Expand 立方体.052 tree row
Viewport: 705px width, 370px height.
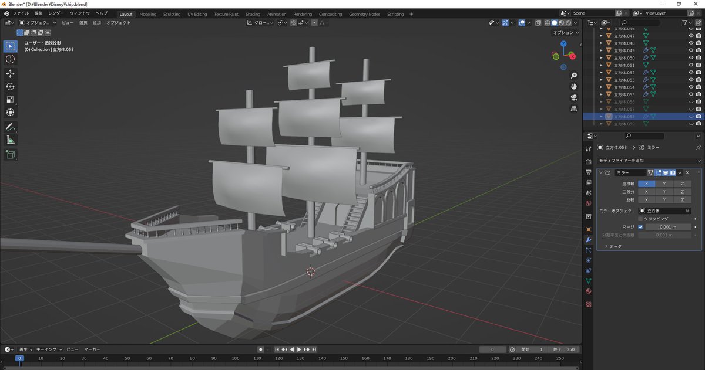(x=601, y=72)
